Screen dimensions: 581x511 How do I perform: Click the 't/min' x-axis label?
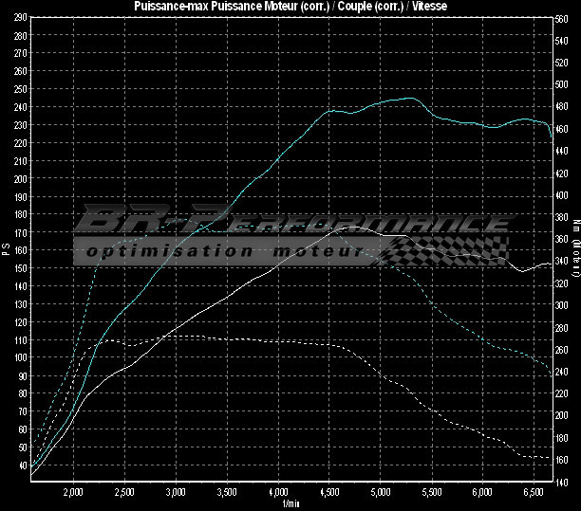[290, 504]
